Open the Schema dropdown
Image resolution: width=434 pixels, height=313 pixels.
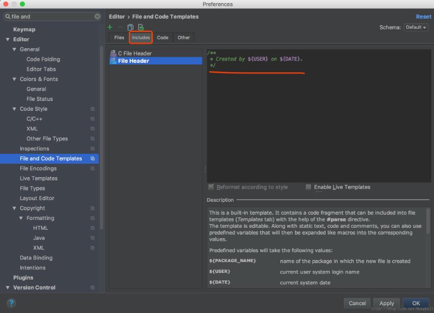[x=415, y=27]
